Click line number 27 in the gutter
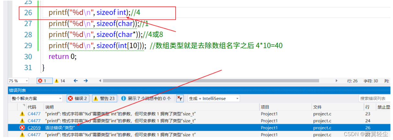 [28, 24]
